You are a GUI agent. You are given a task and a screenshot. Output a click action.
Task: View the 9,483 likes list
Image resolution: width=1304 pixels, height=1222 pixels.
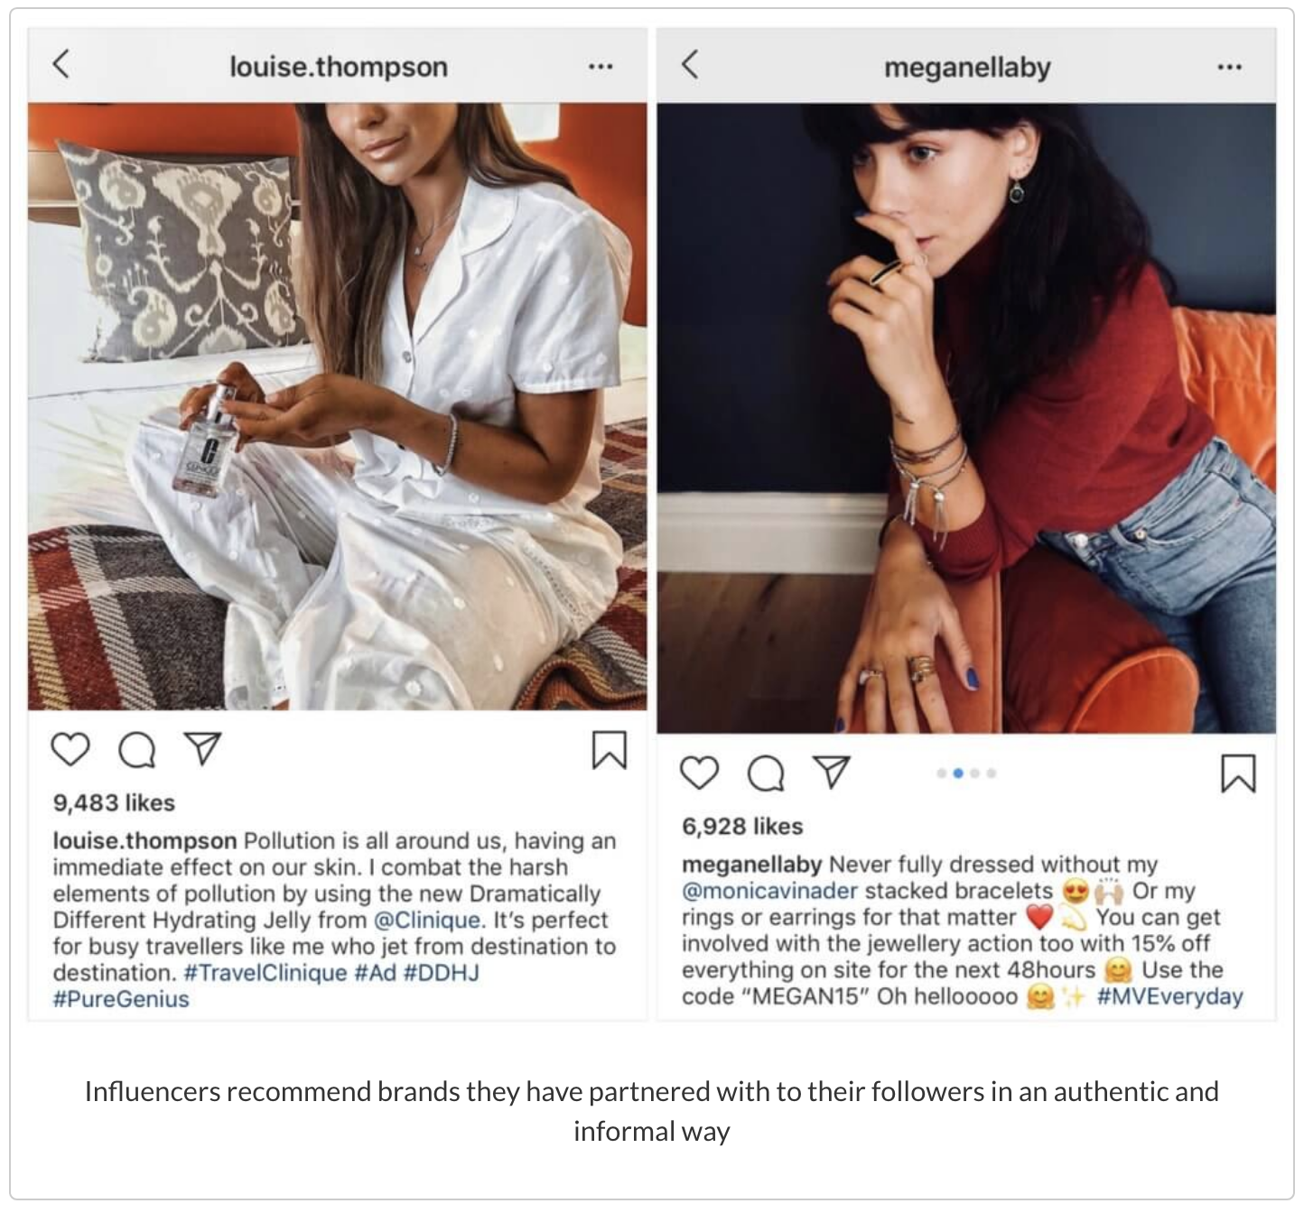pyautogui.click(x=114, y=802)
